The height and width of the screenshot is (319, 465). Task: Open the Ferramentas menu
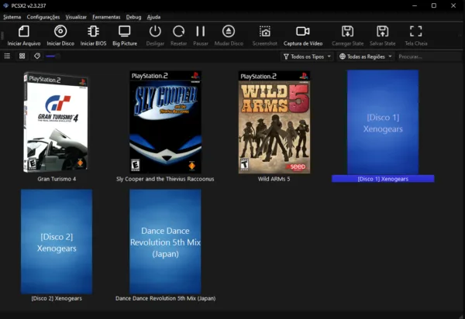click(106, 17)
